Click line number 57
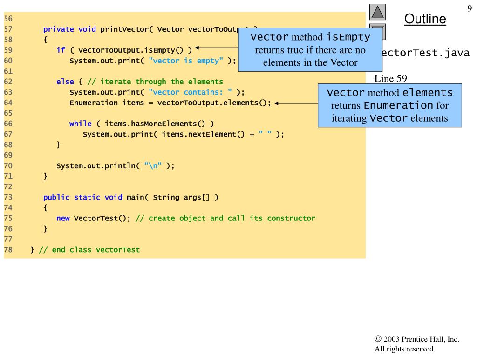 tap(8, 29)
